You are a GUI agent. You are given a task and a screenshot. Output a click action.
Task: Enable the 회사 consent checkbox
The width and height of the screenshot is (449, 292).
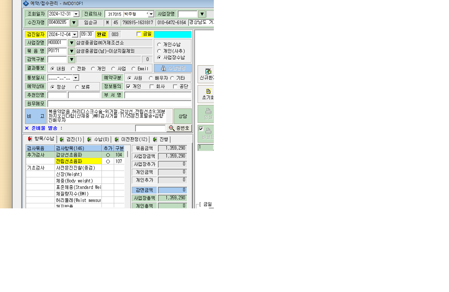pos(152,87)
